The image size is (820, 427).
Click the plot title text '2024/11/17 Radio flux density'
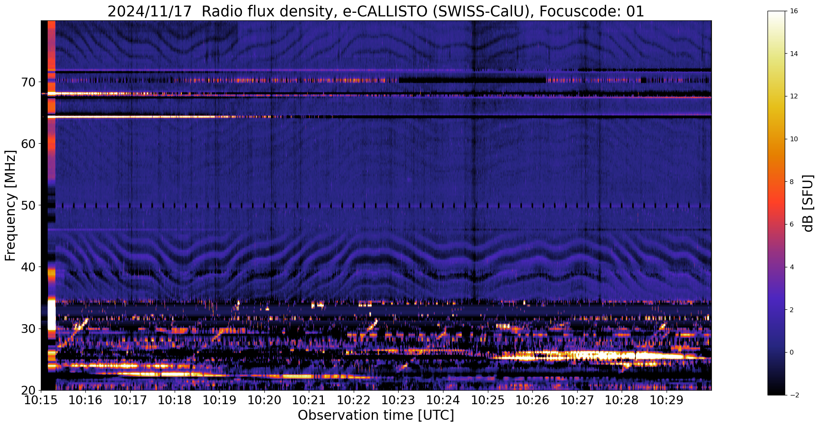[x=222, y=11]
